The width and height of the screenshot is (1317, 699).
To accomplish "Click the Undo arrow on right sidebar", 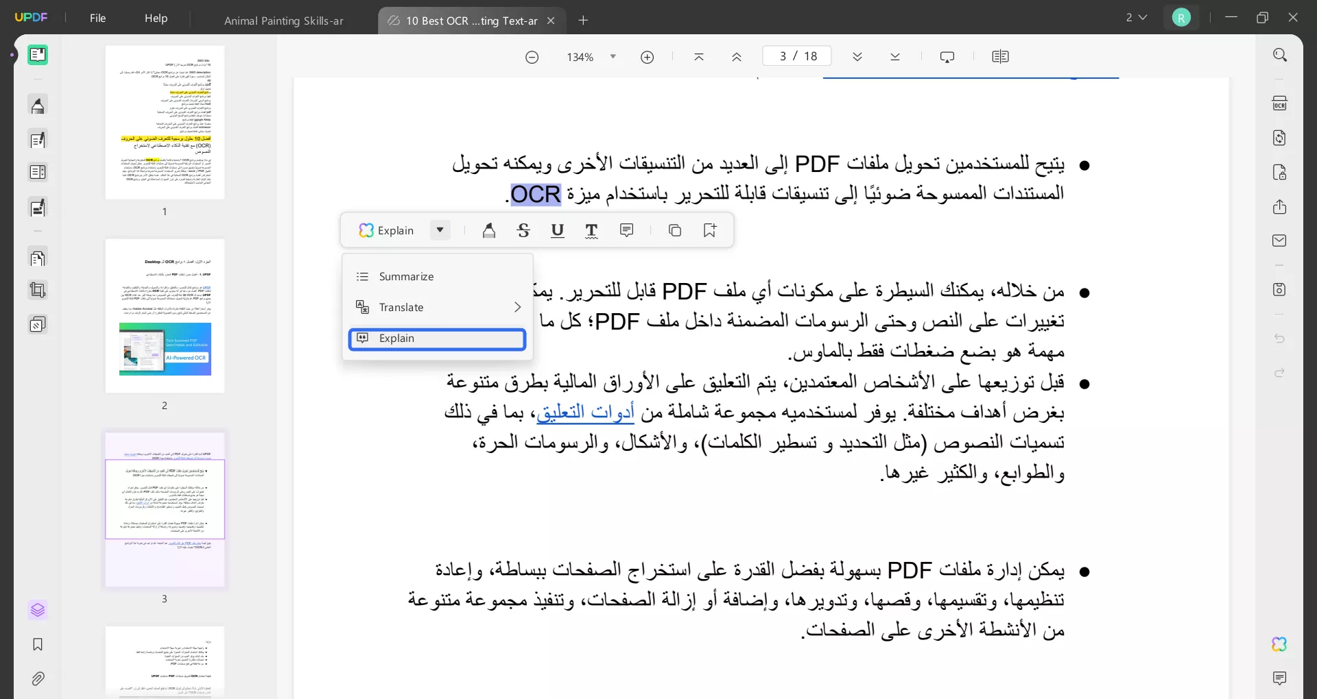I will pos(1280,339).
